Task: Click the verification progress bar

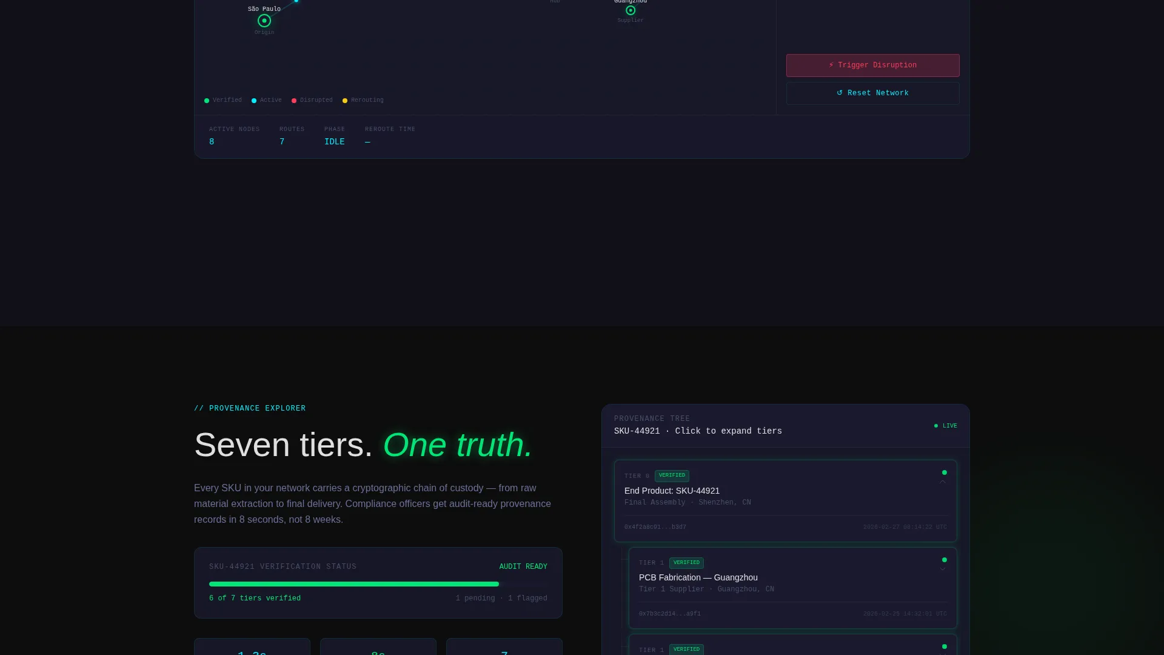Action: coord(378,584)
